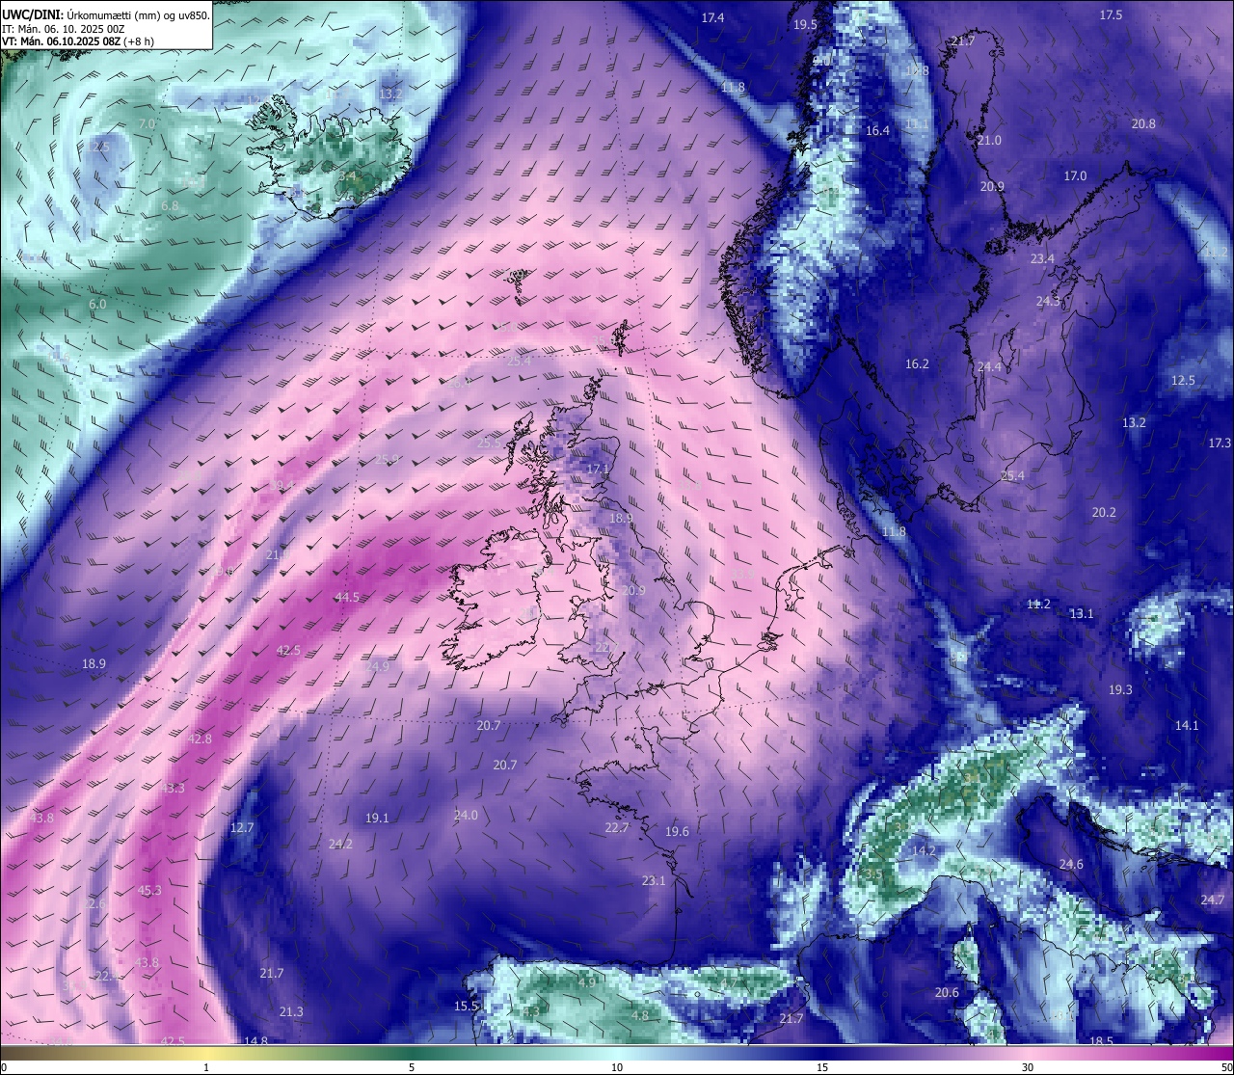
Task: Click the 44.5 value west of Ireland
Action: click(x=347, y=597)
